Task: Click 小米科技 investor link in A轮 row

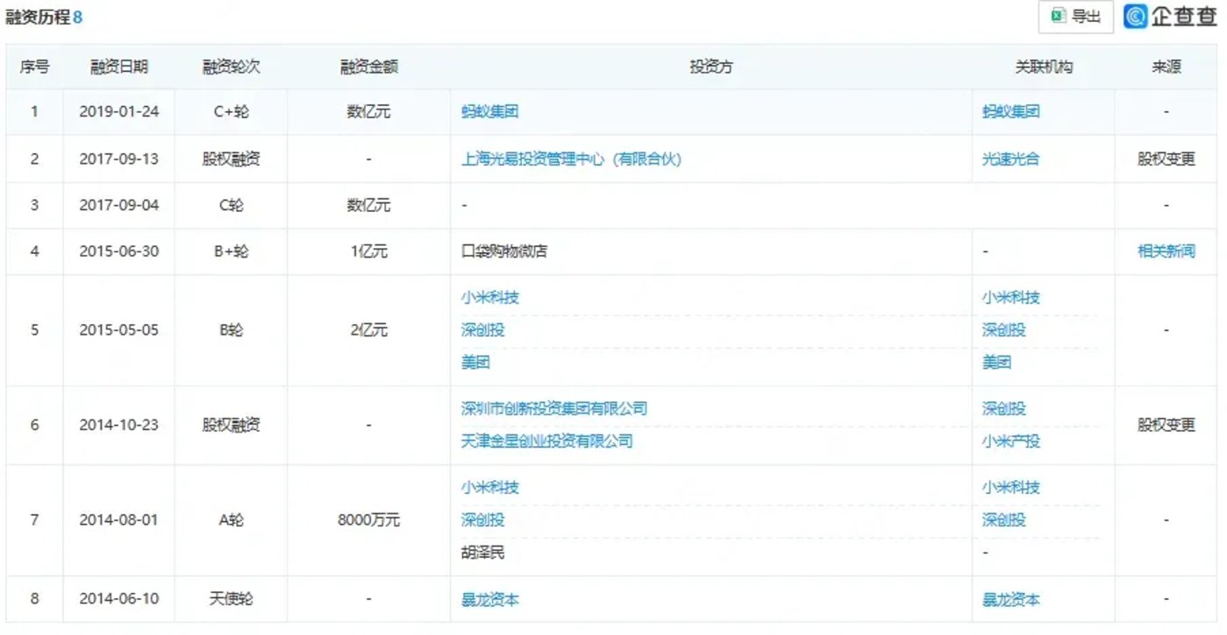Action: point(490,488)
